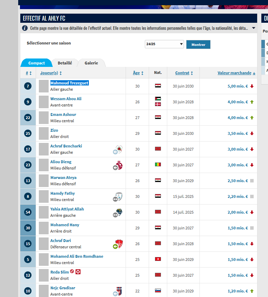Open Mahmoud Trezeguet player profile
The width and height of the screenshot is (268, 297).
(70, 83)
